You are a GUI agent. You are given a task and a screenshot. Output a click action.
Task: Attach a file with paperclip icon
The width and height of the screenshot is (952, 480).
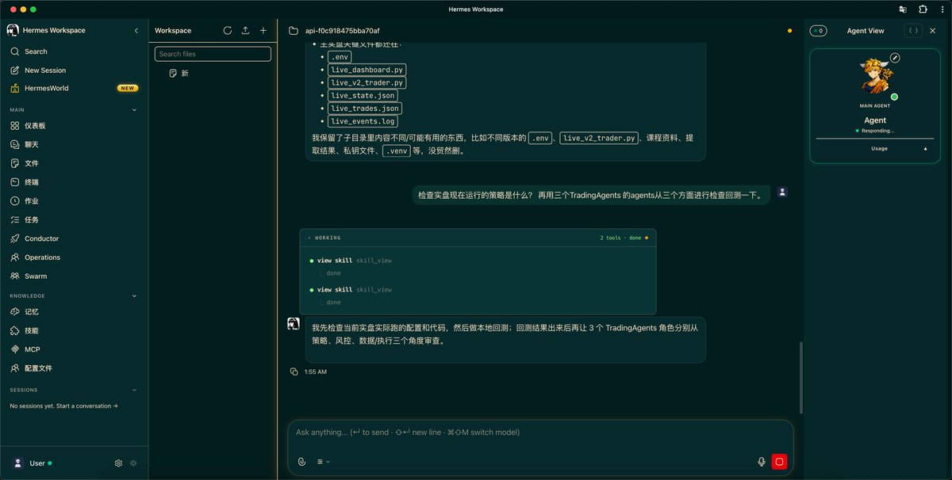301,462
